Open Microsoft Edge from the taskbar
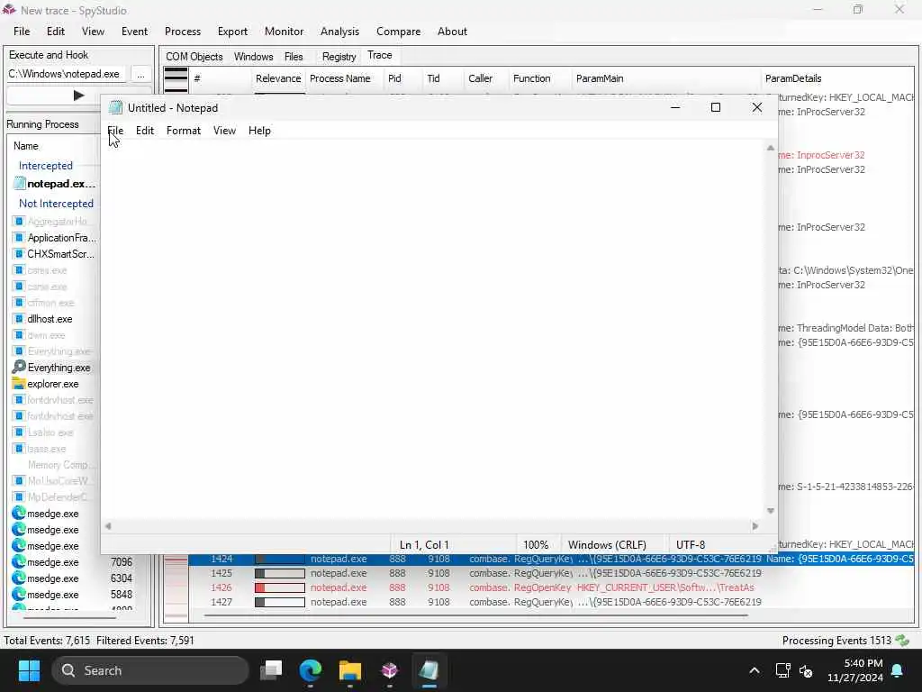The width and height of the screenshot is (922, 692). 311,670
